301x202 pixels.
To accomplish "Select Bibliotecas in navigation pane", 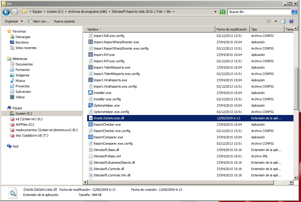I will coord(20,59).
